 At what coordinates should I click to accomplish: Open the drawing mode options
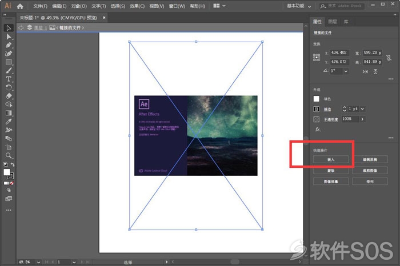9,190
